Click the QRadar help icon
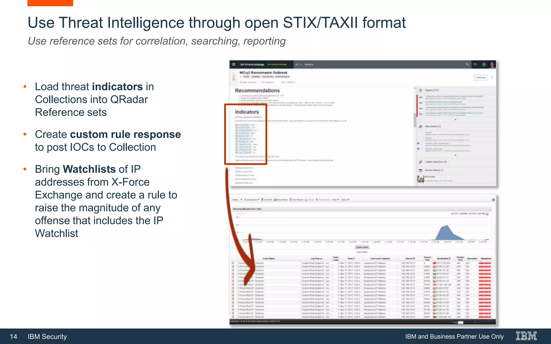 click(x=493, y=200)
